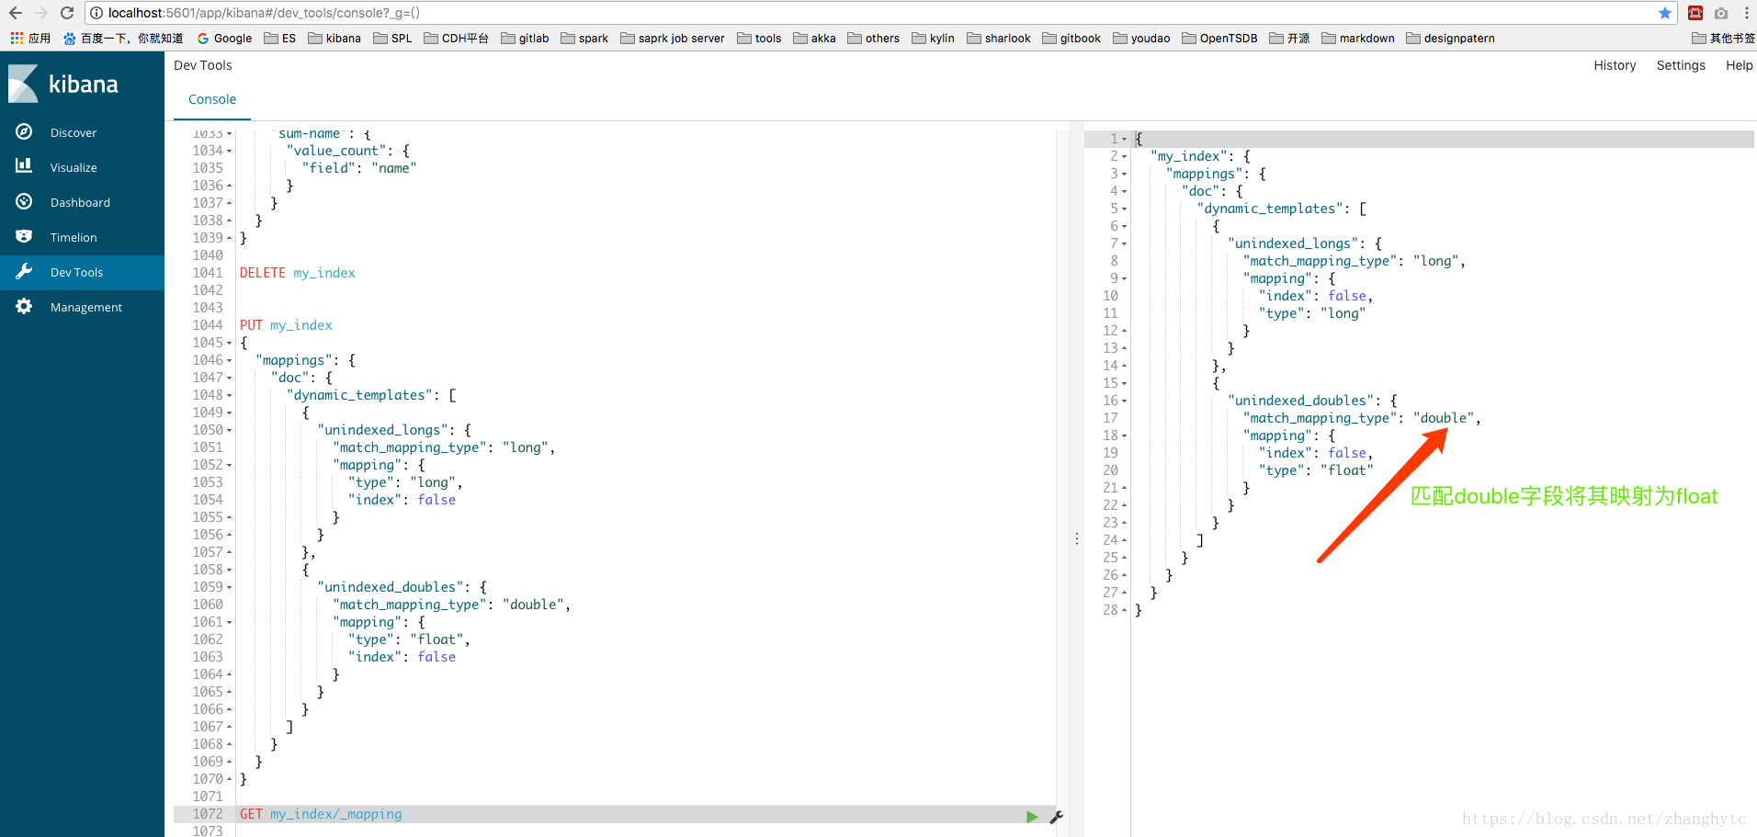Open the SPL bookmarks folder
This screenshot has width=1757, height=837.
[x=392, y=39]
